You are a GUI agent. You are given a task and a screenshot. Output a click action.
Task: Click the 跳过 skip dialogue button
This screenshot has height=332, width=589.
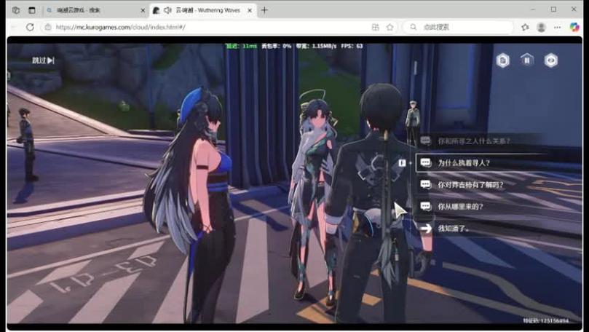(x=43, y=60)
